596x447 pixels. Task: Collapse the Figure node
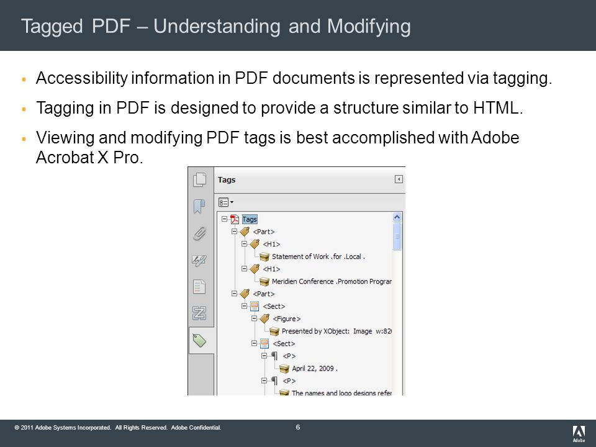coord(254,318)
